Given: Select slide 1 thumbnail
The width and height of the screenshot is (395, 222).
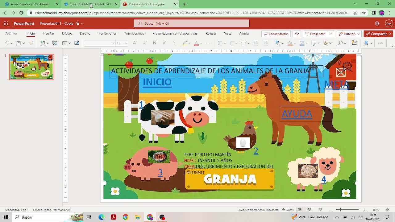Looking at the screenshot, I should (x=31, y=67).
